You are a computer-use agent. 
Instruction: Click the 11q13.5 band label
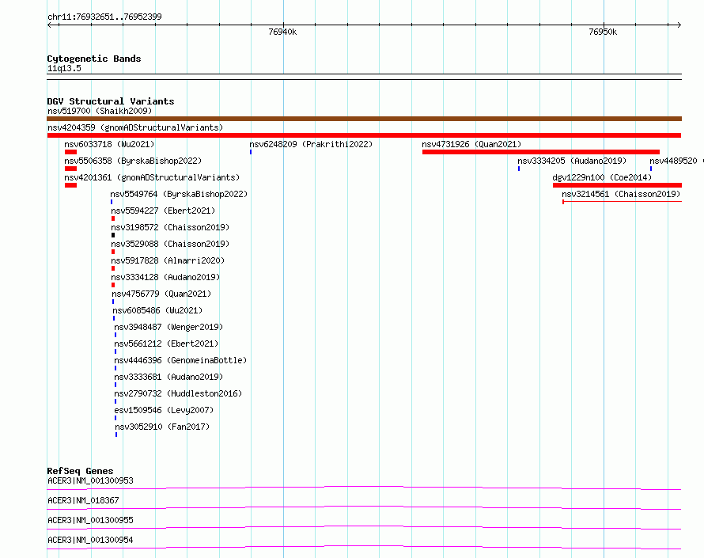click(x=64, y=68)
